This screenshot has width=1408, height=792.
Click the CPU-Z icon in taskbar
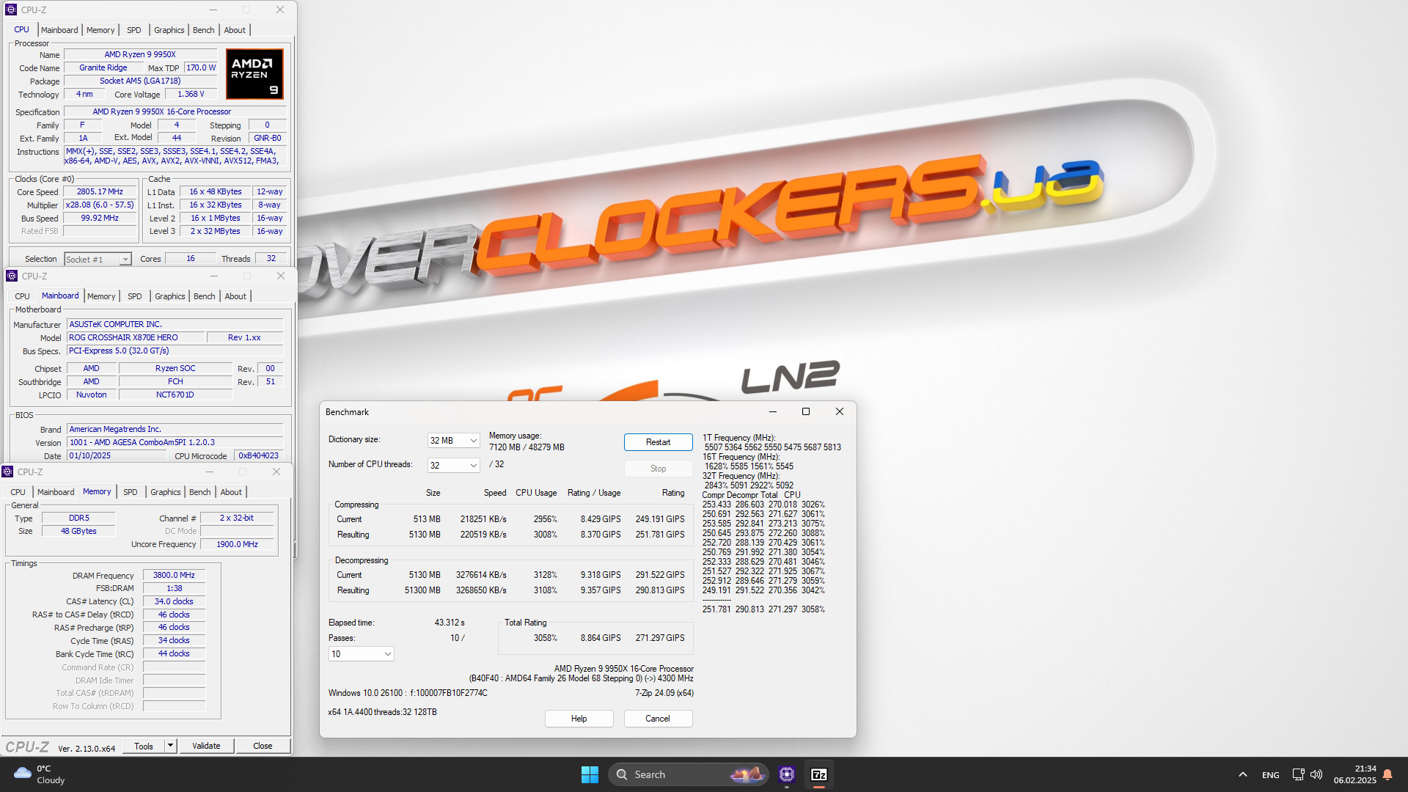click(787, 774)
